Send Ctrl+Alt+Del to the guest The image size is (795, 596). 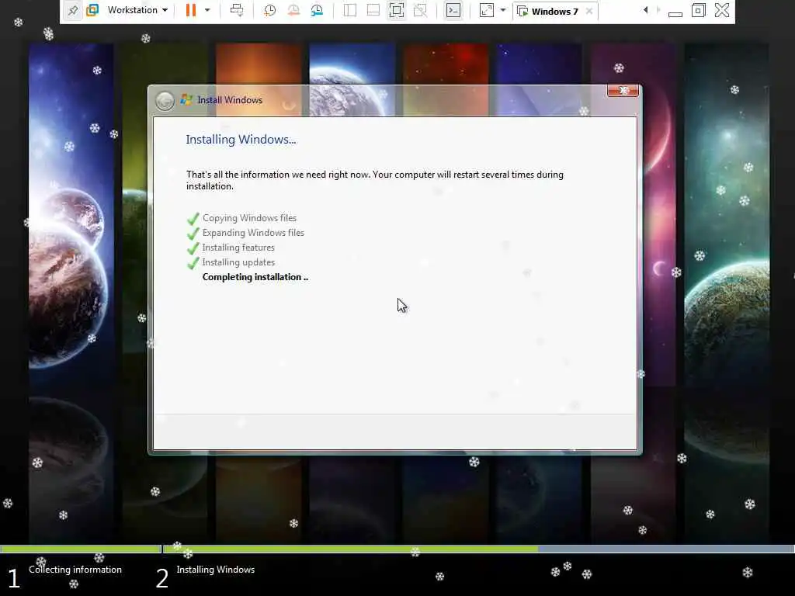(x=237, y=10)
